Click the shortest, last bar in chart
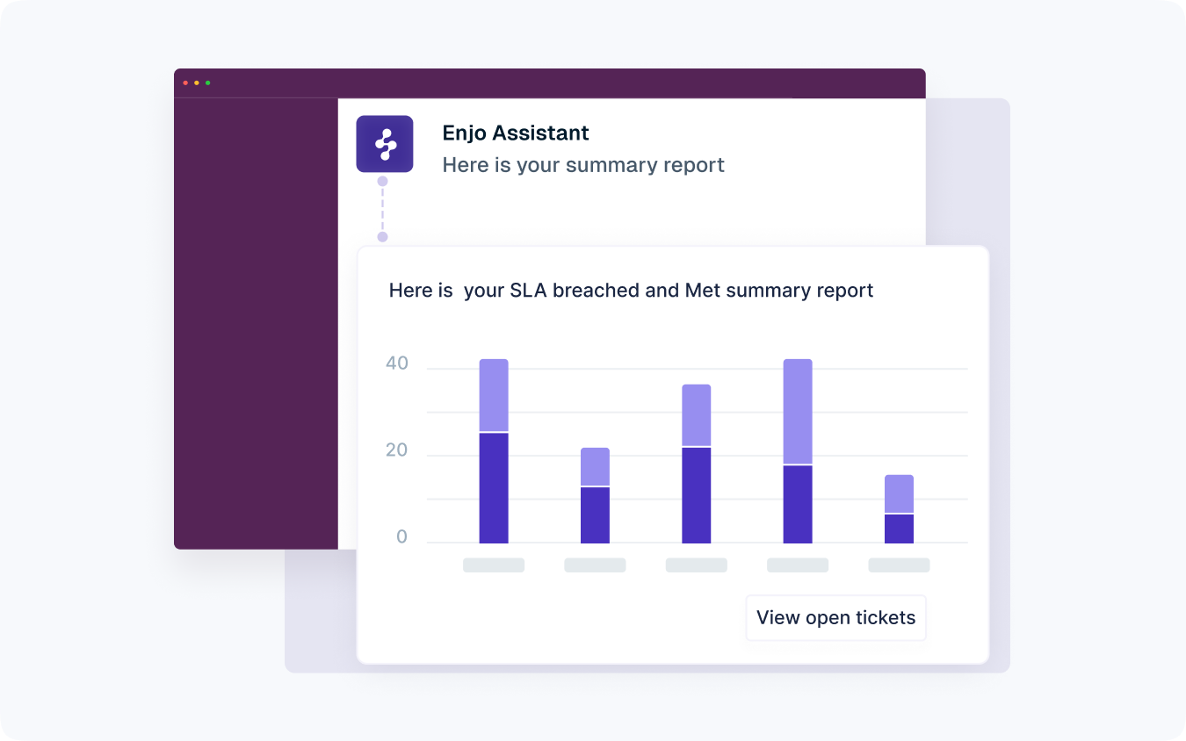 899,509
